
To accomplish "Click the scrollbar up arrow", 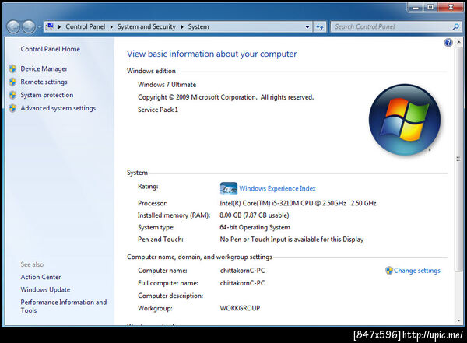I will click(458, 43).
